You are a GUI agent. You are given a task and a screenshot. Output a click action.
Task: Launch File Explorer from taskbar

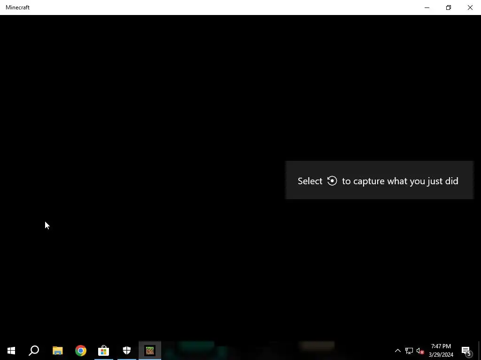[57, 351]
